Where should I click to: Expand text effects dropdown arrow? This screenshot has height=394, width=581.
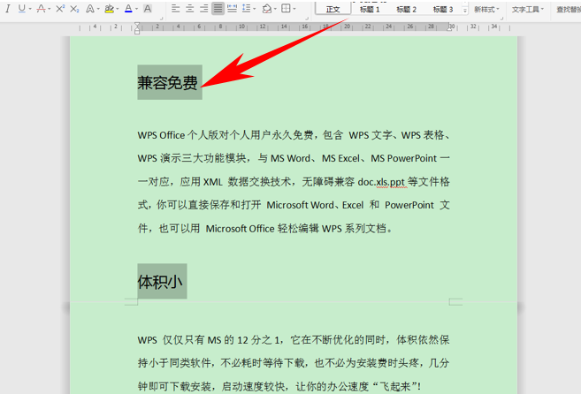(x=98, y=9)
